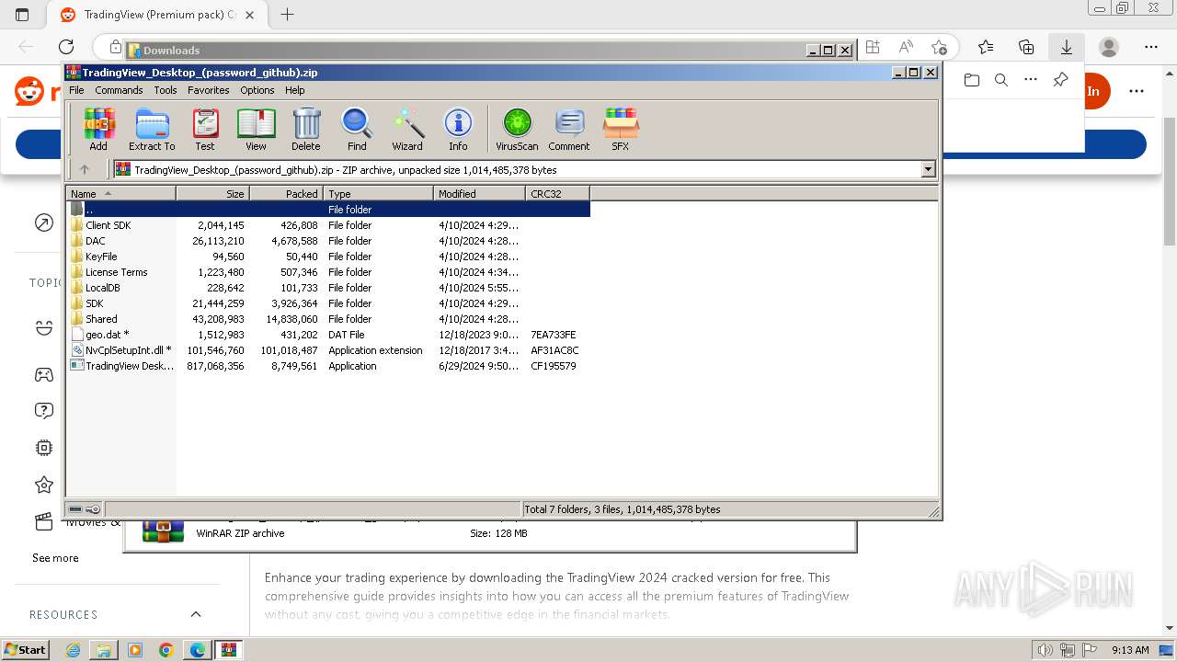Image resolution: width=1177 pixels, height=662 pixels.
Task: Click the Windows Start button
Action: tap(26, 650)
